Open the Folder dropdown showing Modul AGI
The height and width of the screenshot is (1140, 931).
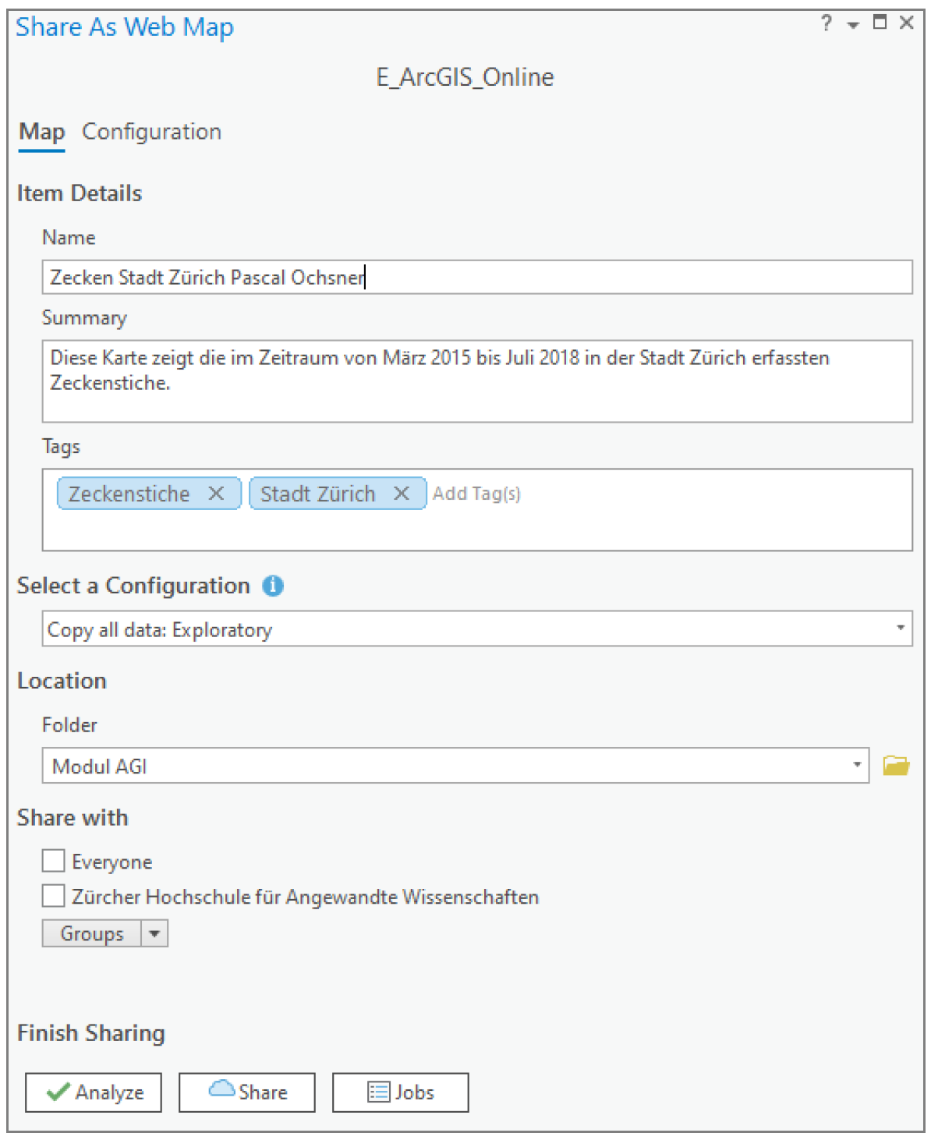click(856, 765)
